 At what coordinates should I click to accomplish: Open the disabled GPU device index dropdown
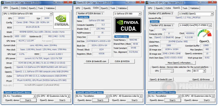coord(167,71)
